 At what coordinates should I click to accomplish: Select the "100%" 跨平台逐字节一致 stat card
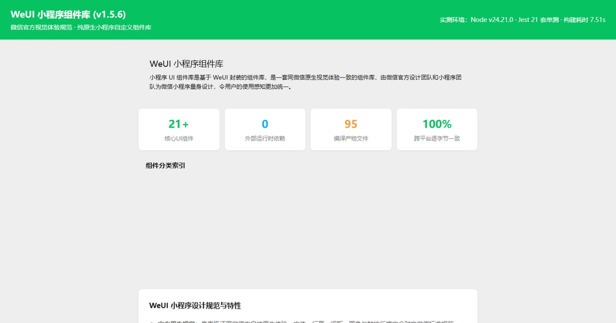(x=437, y=129)
